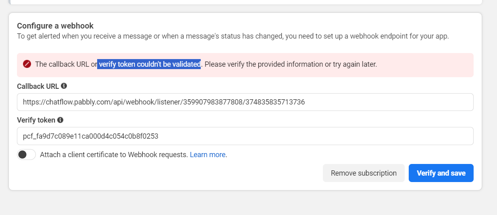Click the Callback URL info icon

[x=64, y=86]
